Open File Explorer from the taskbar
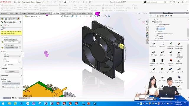Viewport: 189px width, 106px height. click(9, 103)
